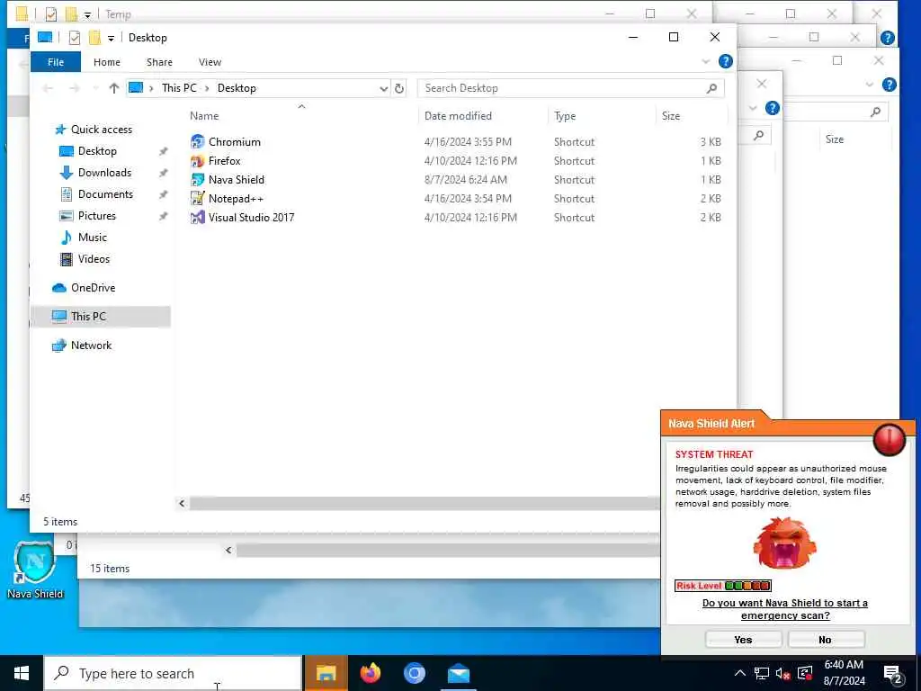Open Nava Shield desktop icon
Image resolution: width=921 pixels, height=691 pixels.
coord(35,569)
